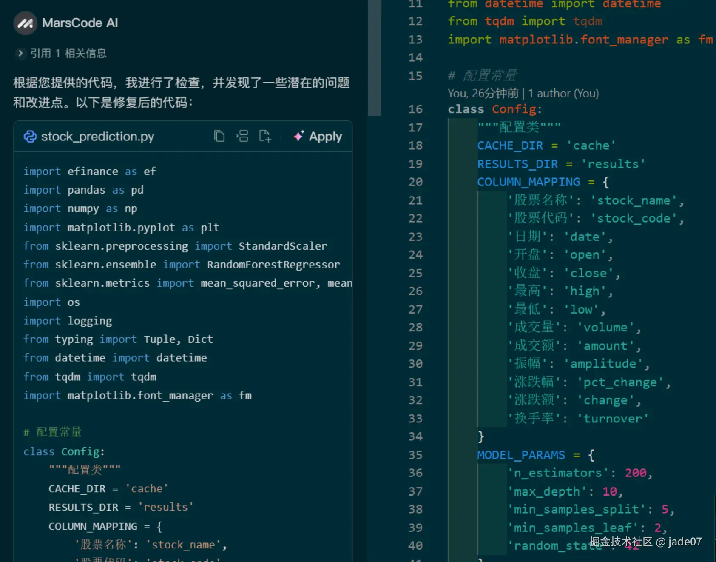This screenshot has width=716, height=562.
Task: Click the code file icon beside stock_prediction.py
Action: [x=30, y=137]
